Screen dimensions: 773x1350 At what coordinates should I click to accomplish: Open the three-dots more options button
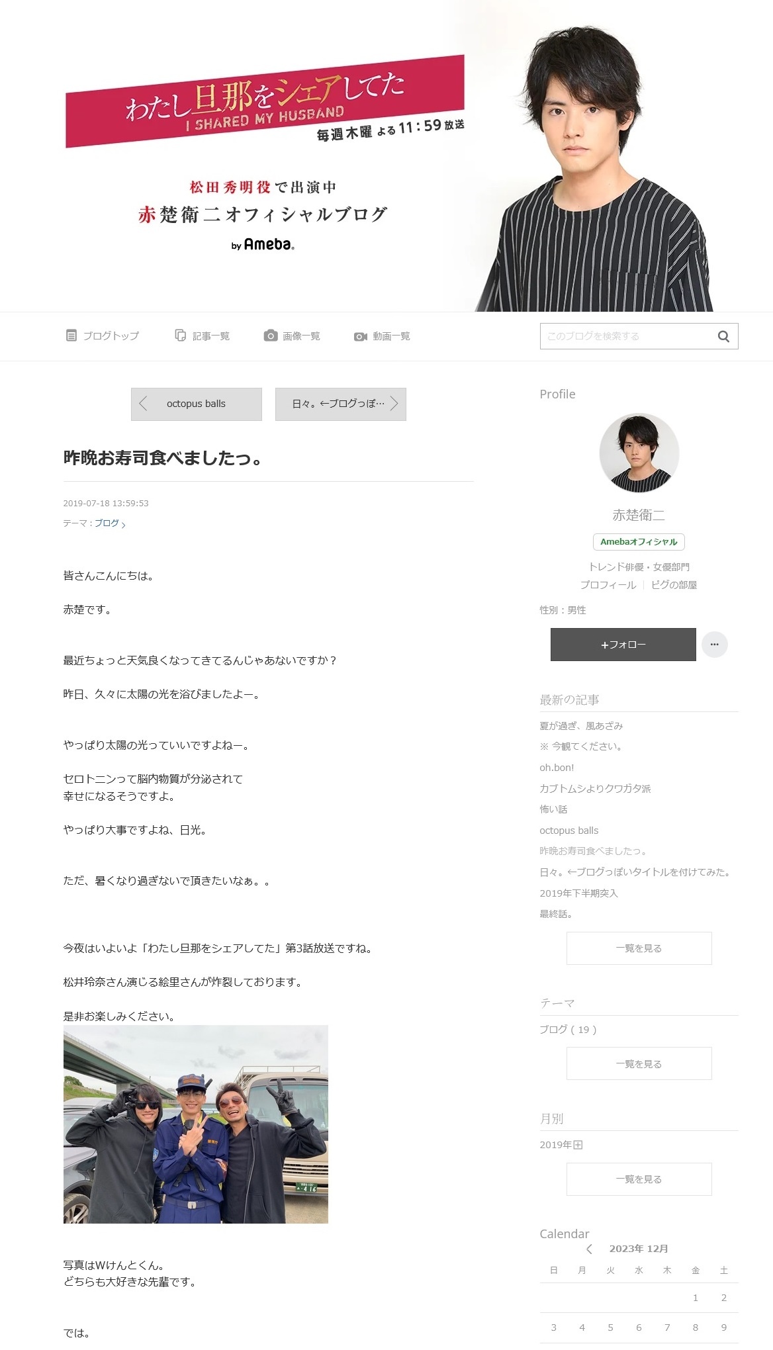coord(715,645)
